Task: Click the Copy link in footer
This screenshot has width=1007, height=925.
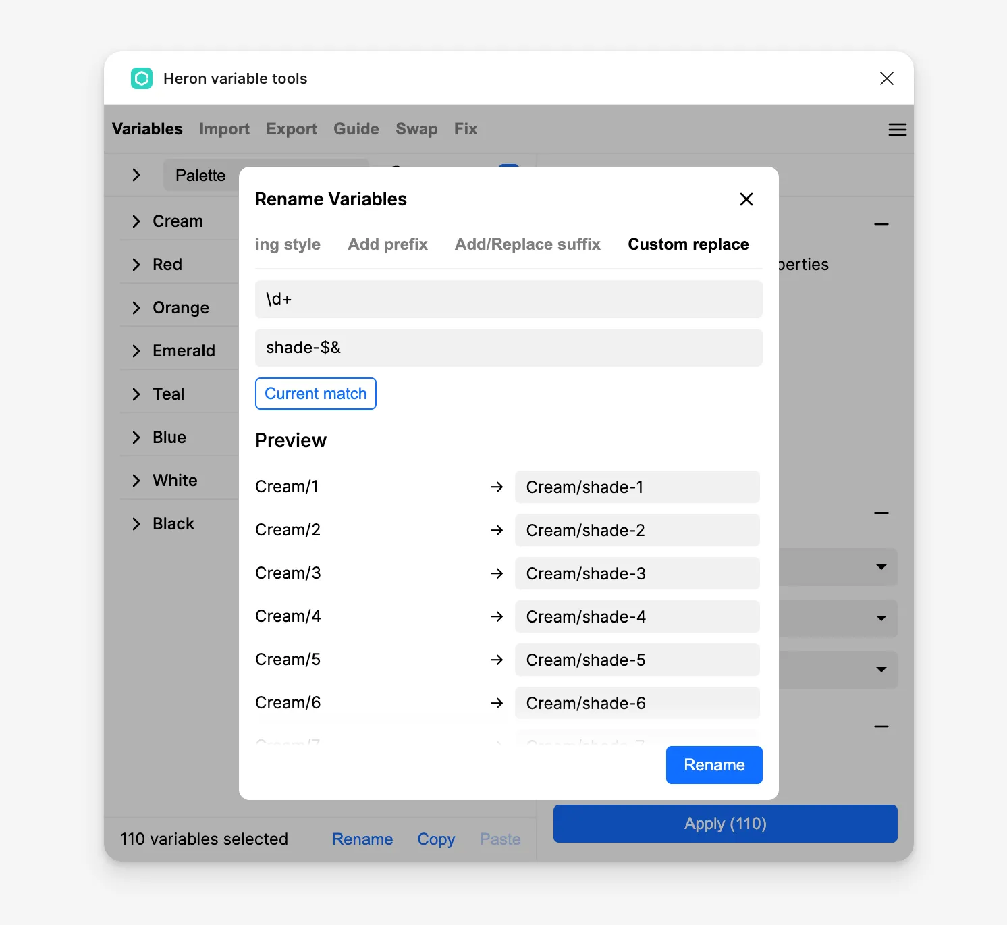Action: (x=436, y=839)
